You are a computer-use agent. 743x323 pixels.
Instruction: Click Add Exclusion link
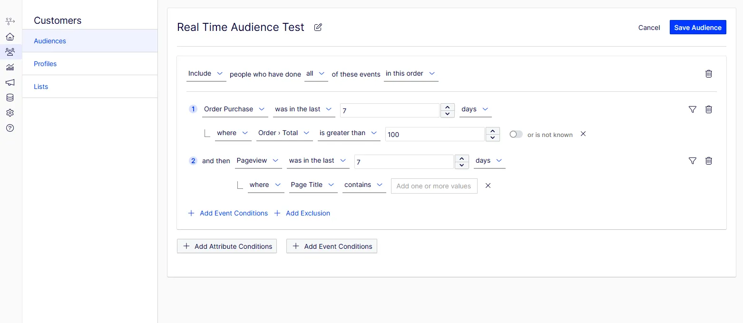tap(302, 213)
